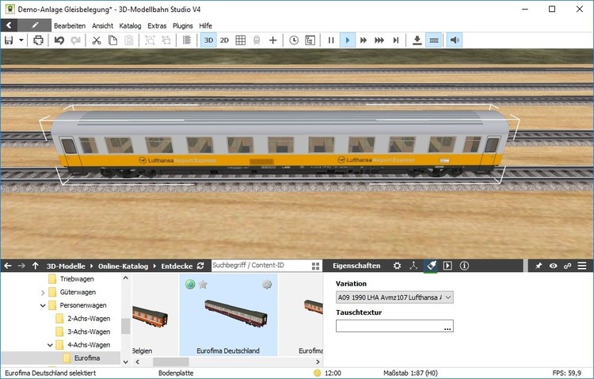Open properties gear settings tab
The height and width of the screenshot is (379, 594).
click(x=397, y=266)
